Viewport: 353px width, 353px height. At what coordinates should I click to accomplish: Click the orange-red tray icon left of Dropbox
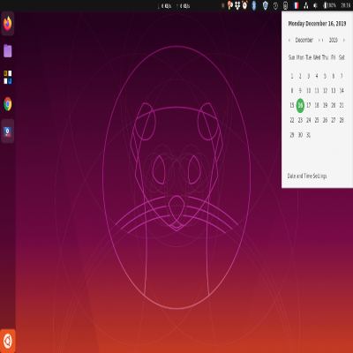[230, 5]
